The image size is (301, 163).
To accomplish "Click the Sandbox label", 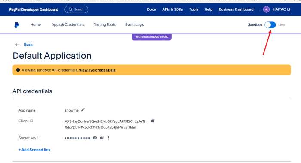I will tap(255, 25).
